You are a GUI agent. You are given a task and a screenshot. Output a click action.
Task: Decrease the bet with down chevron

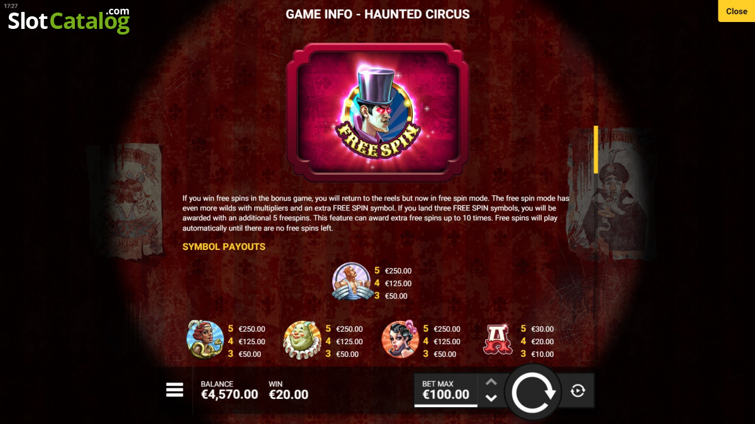[491, 398]
